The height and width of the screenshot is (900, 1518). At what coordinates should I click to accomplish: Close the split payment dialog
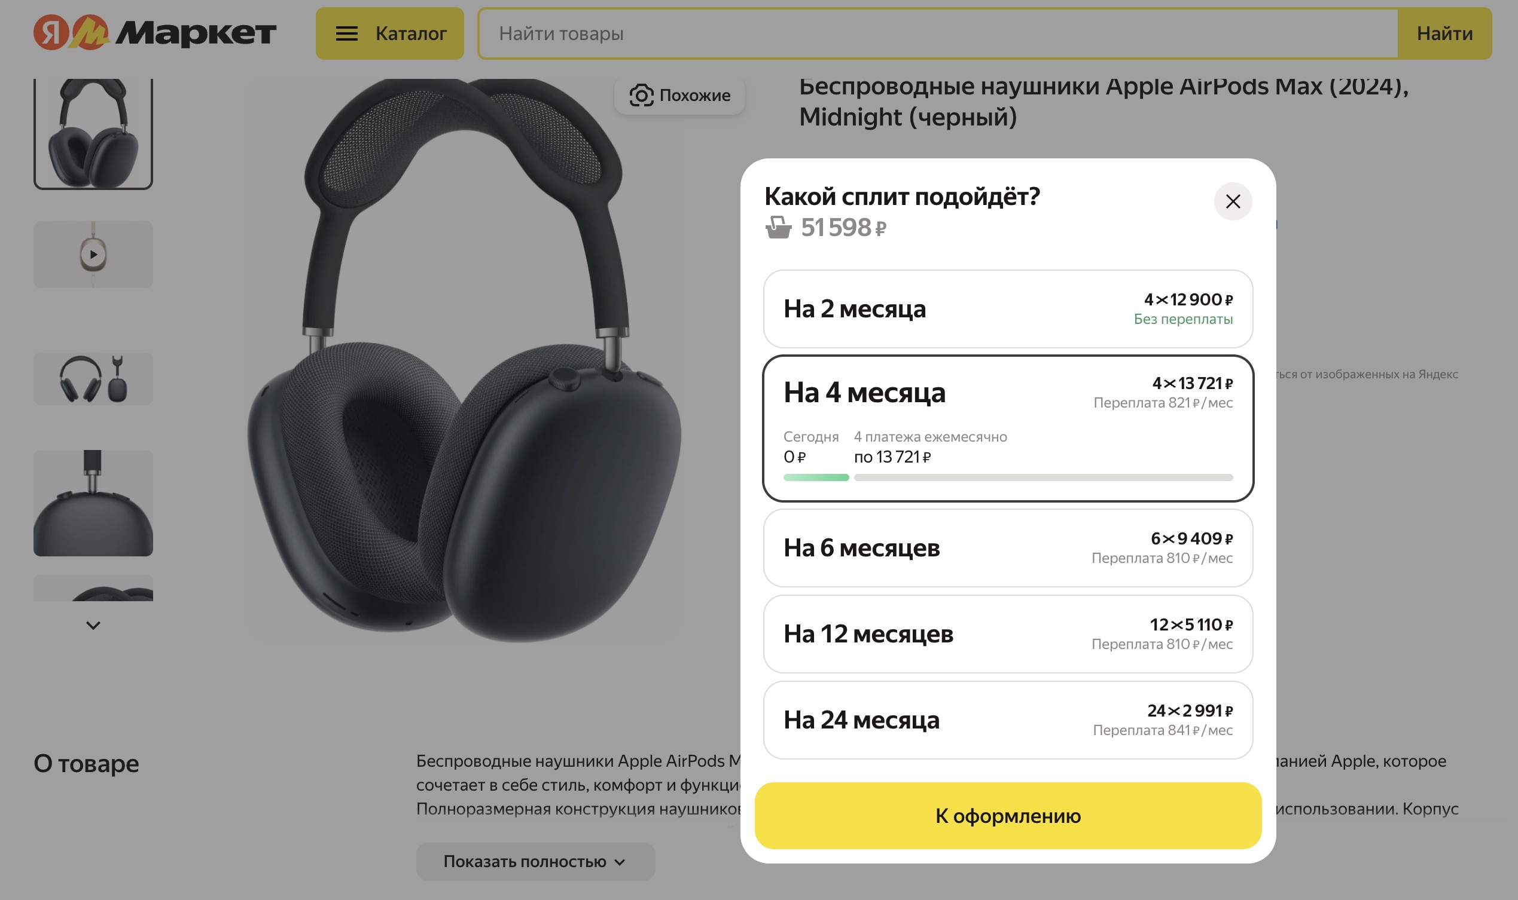coord(1233,201)
